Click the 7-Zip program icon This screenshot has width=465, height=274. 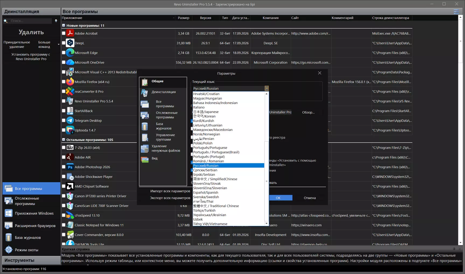[x=70, y=147]
